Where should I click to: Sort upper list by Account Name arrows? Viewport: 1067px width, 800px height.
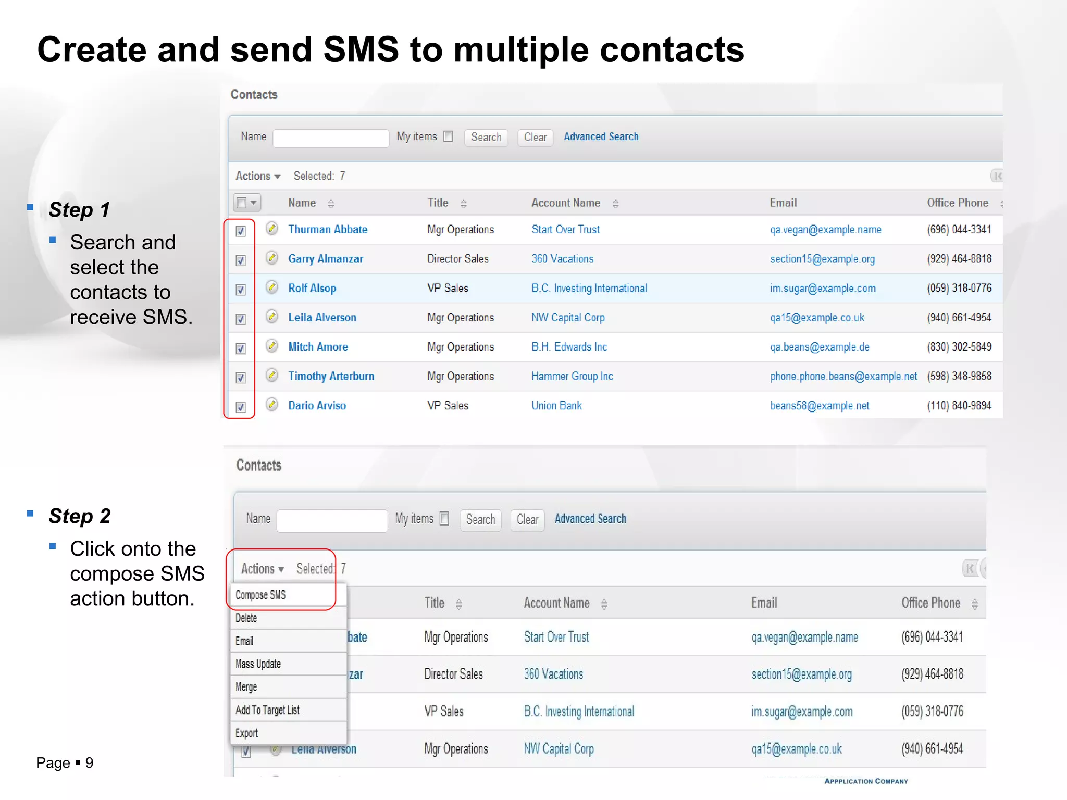click(615, 204)
